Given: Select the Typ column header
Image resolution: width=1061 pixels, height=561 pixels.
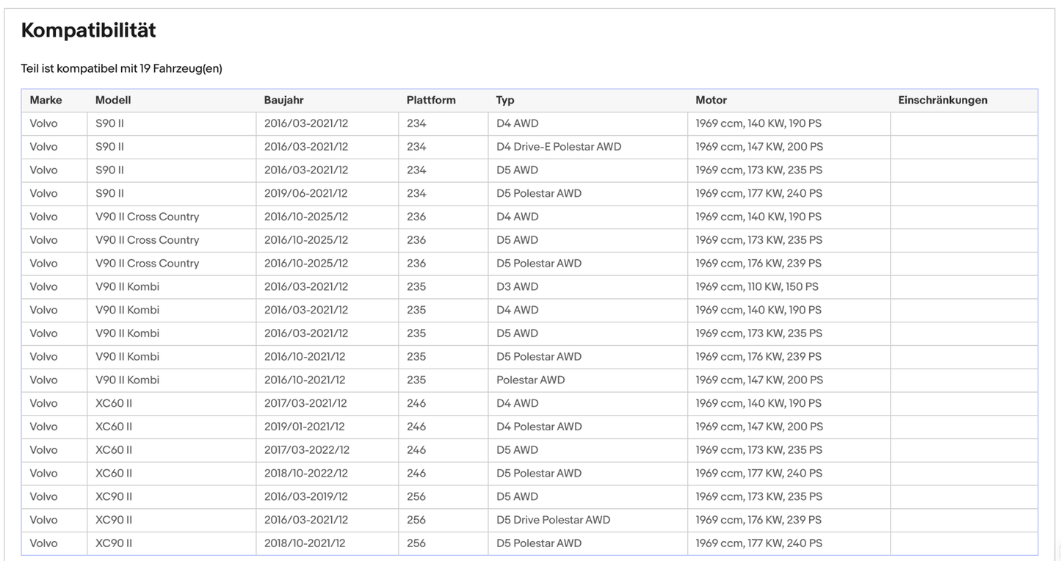Looking at the screenshot, I should [x=505, y=101].
